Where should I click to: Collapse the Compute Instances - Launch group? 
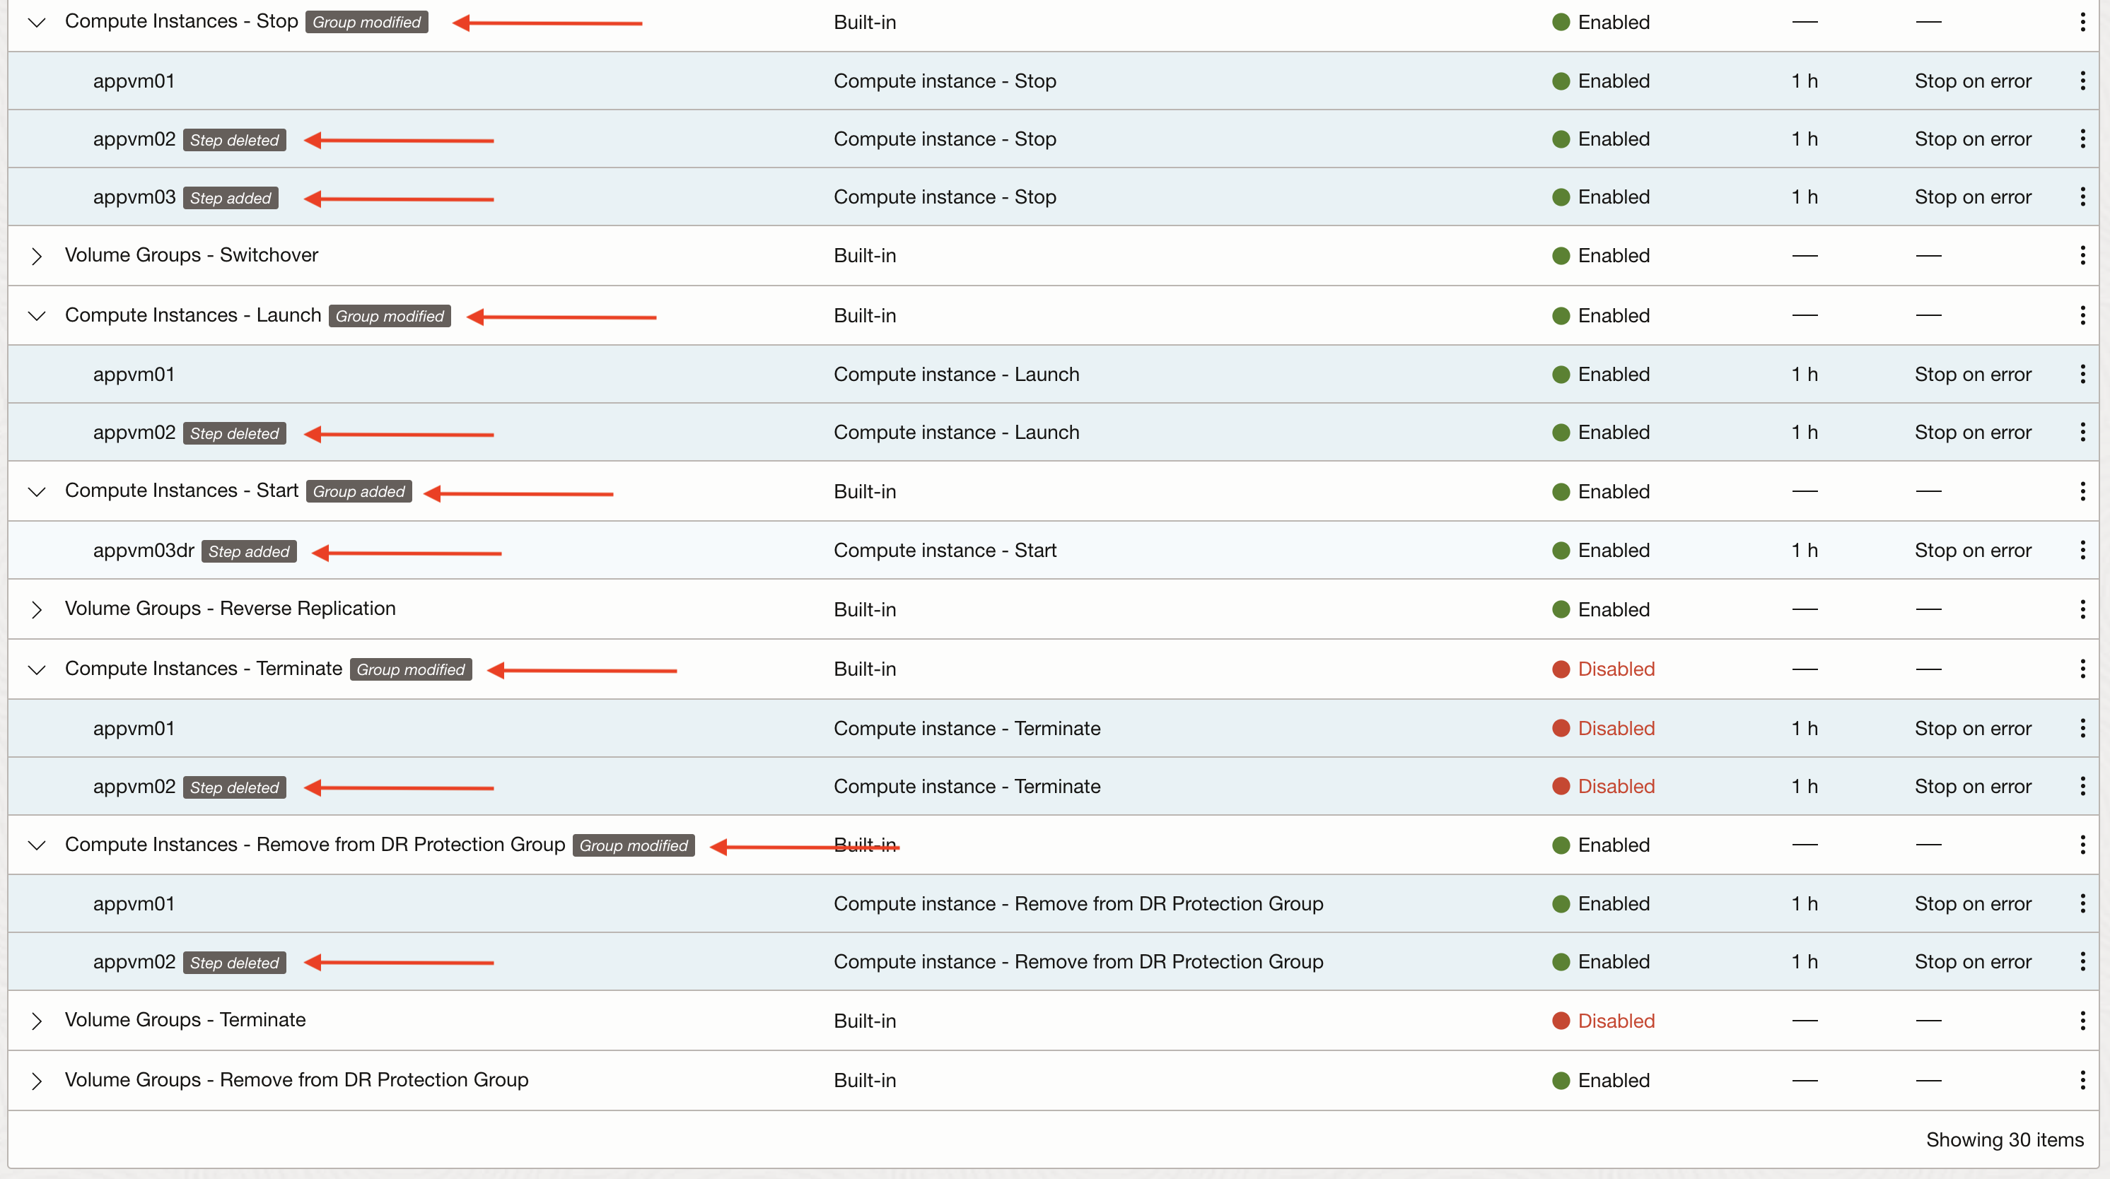coord(36,316)
